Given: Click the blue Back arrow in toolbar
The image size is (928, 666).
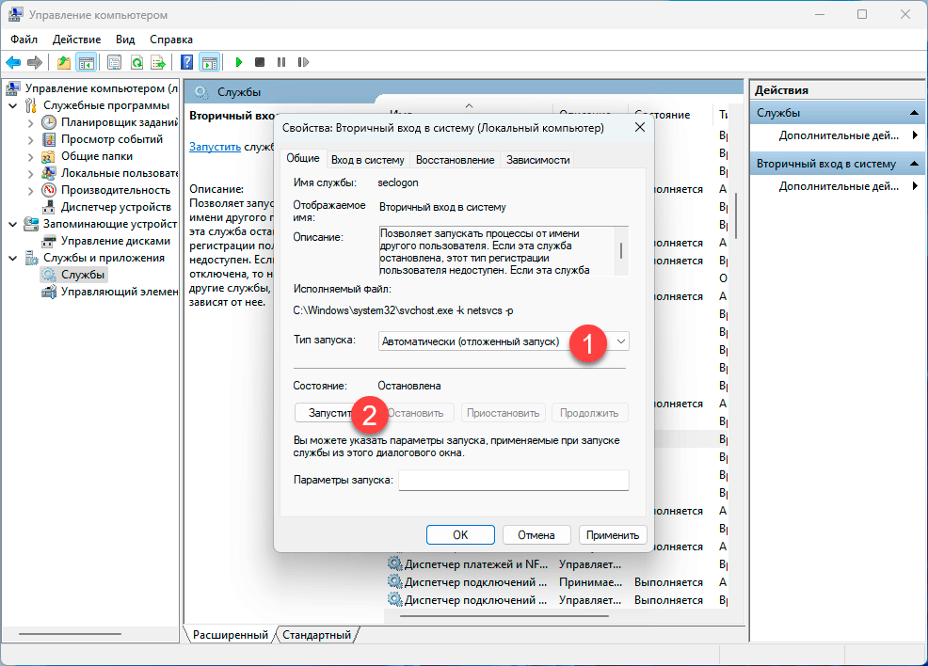Looking at the screenshot, I should tap(13, 62).
